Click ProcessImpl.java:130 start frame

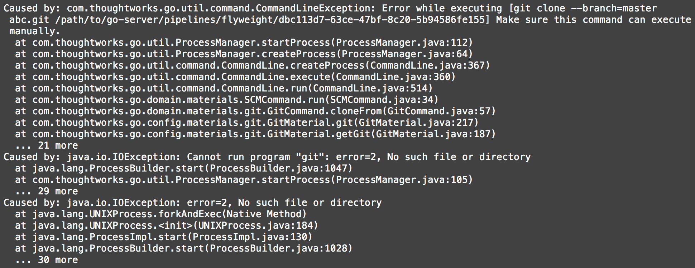[x=250, y=237]
